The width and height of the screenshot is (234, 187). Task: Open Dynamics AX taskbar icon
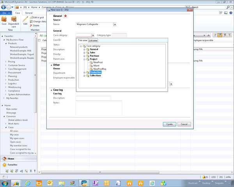16,183
